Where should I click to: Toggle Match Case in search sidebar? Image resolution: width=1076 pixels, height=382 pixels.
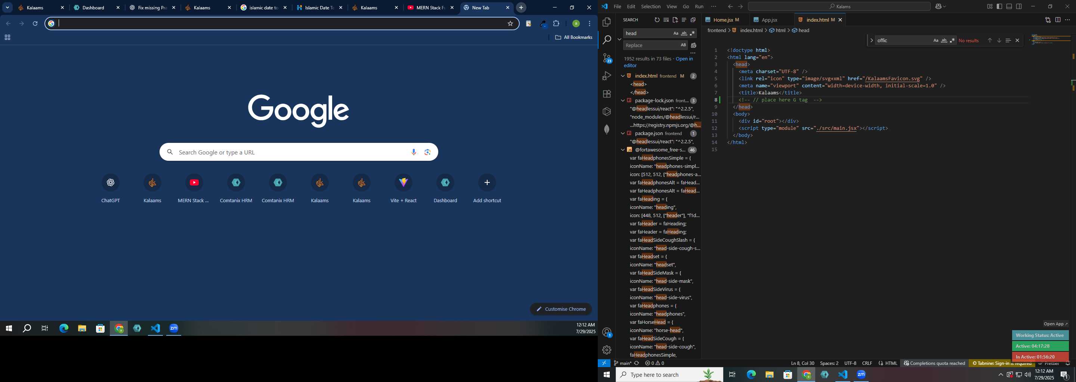tap(675, 33)
